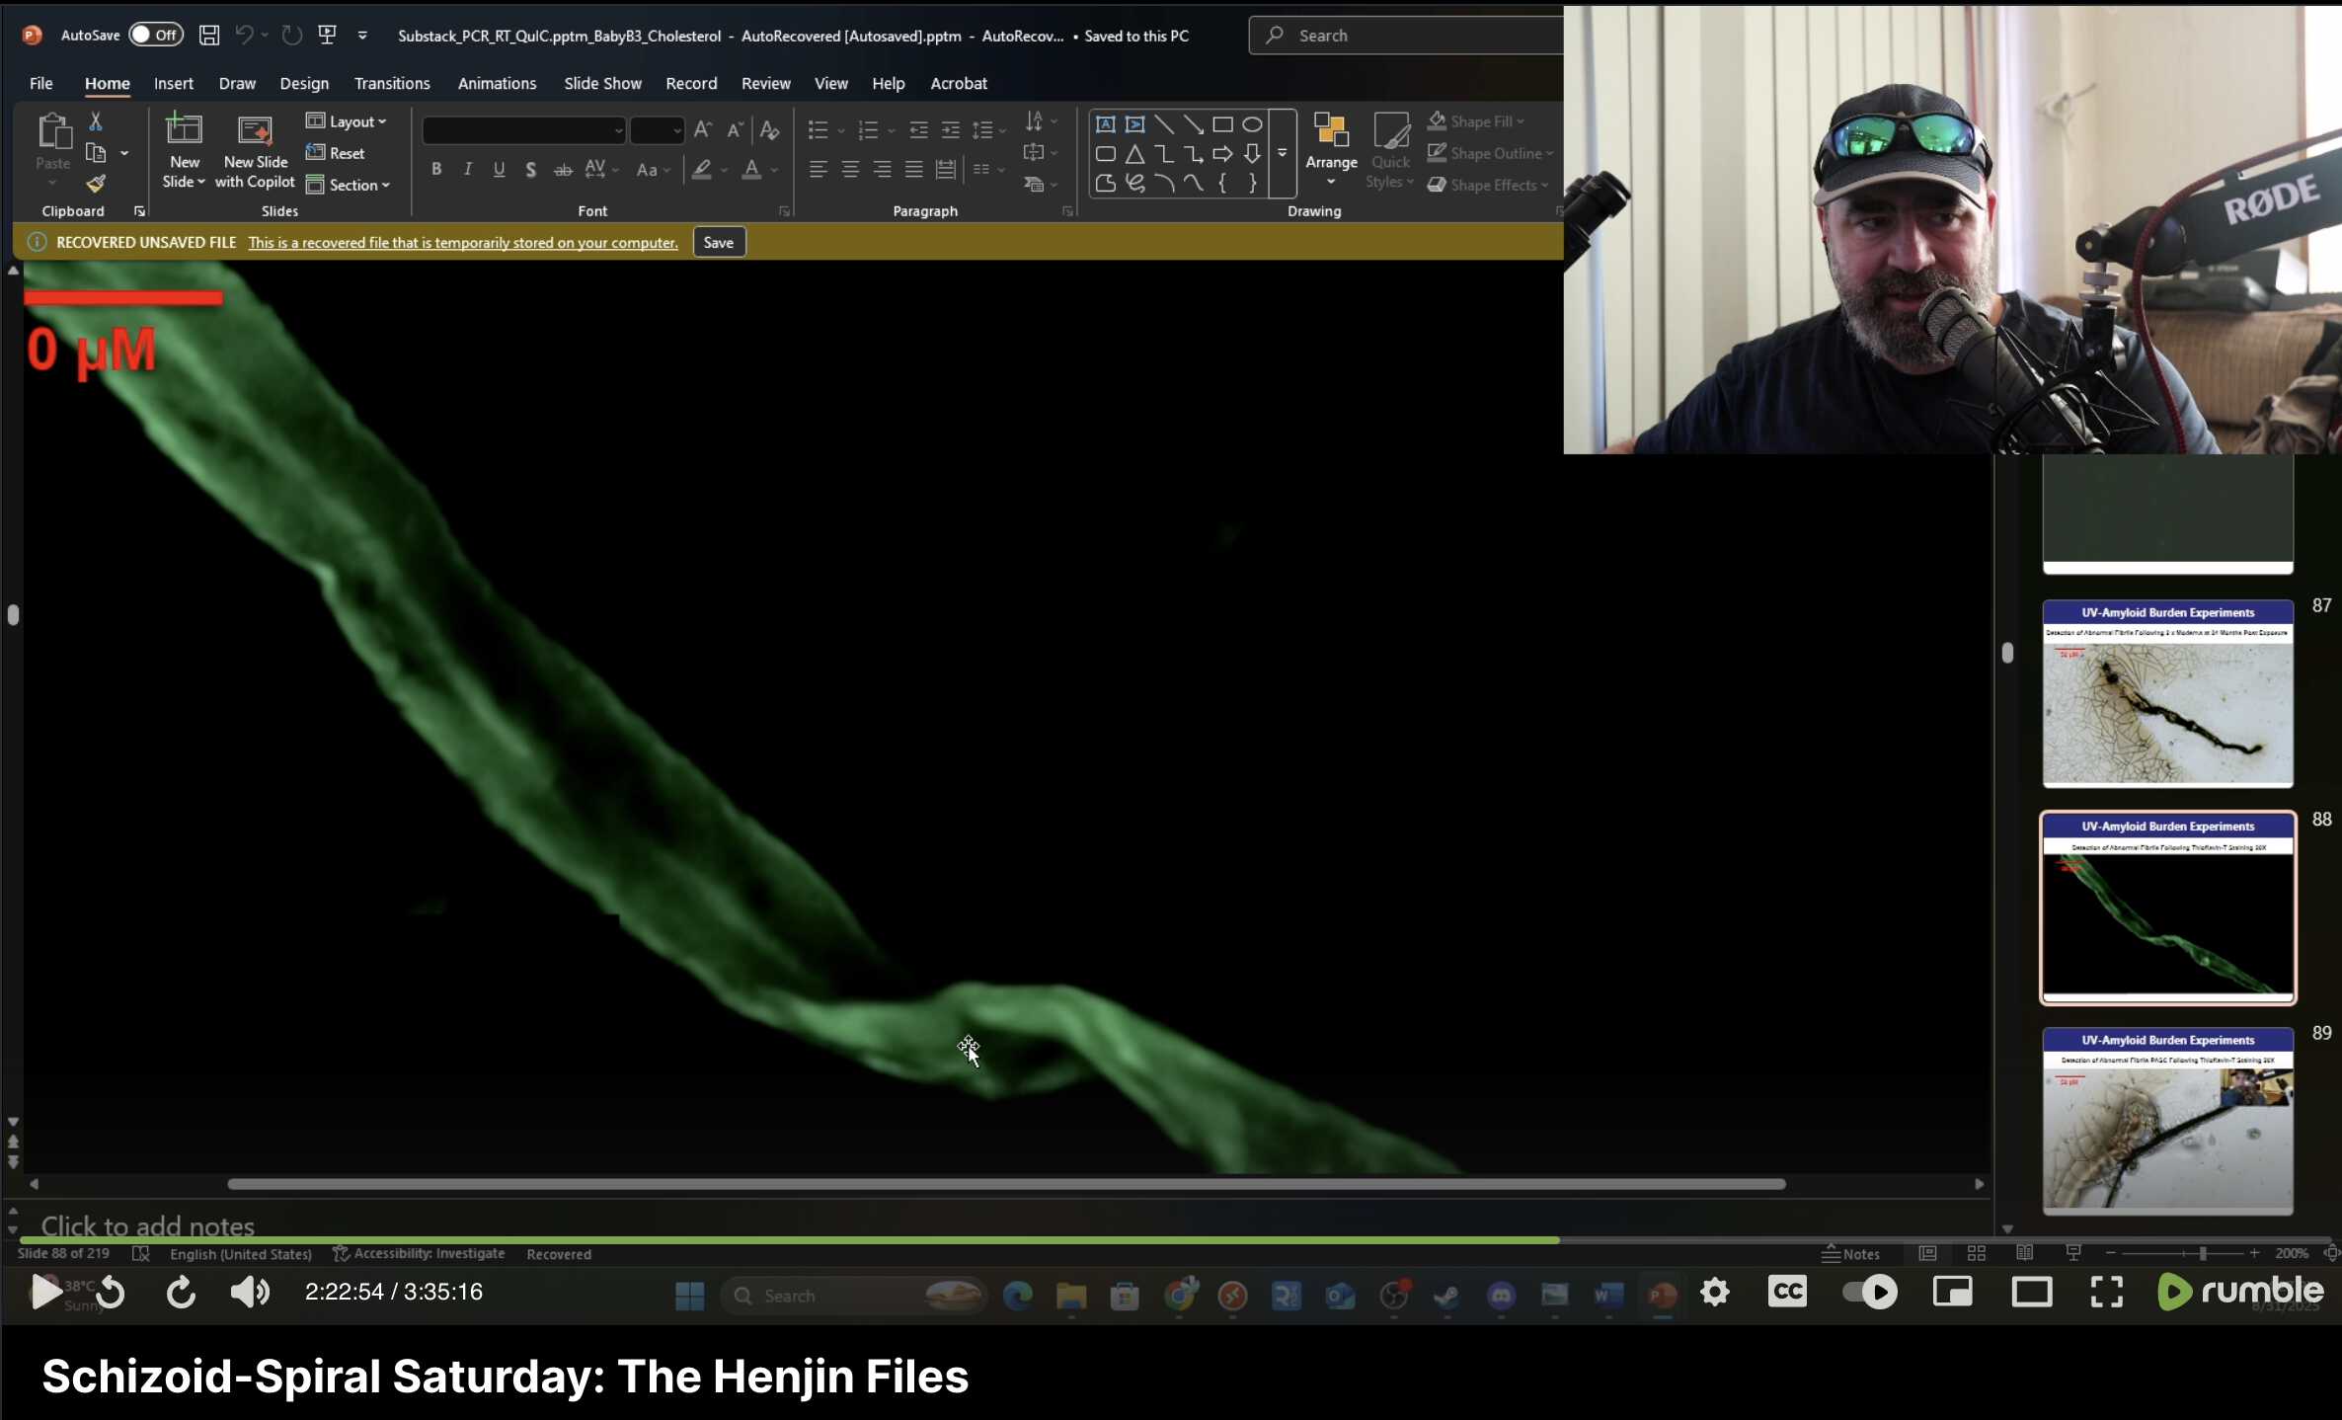Click the Justify alignment icon

(x=914, y=170)
